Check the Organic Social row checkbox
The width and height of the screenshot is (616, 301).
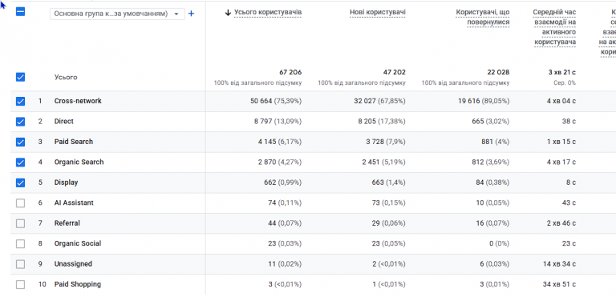point(20,244)
